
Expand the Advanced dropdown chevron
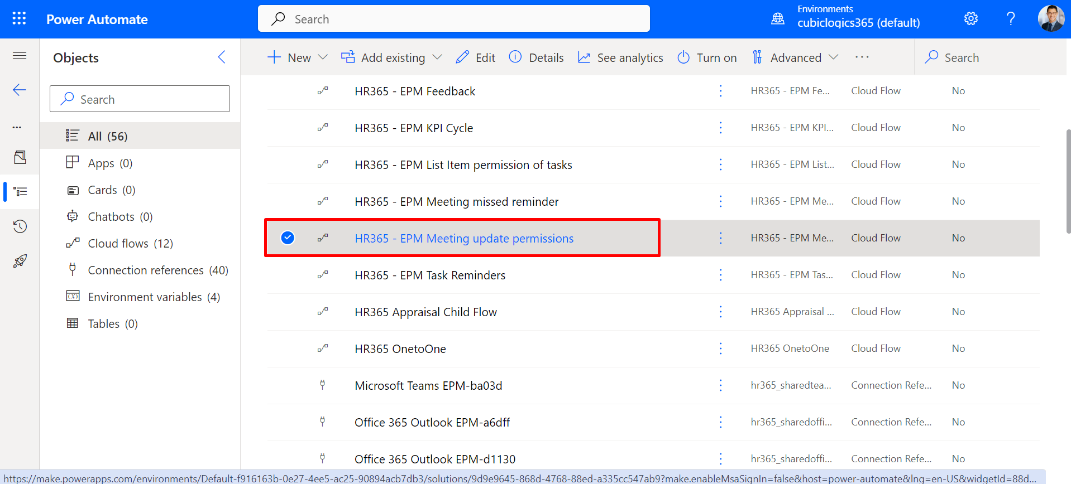pyautogui.click(x=834, y=57)
